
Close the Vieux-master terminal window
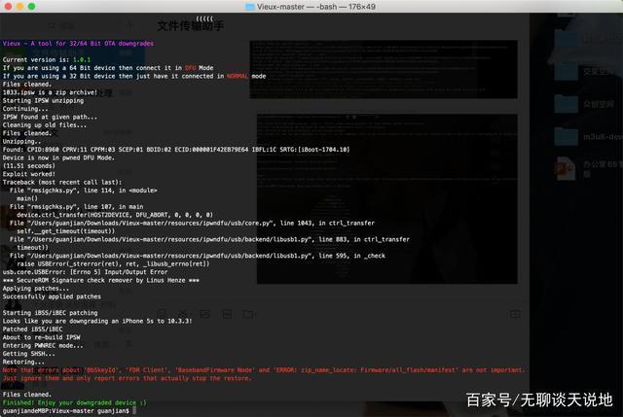pyautogui.click(x=8, y=7)
